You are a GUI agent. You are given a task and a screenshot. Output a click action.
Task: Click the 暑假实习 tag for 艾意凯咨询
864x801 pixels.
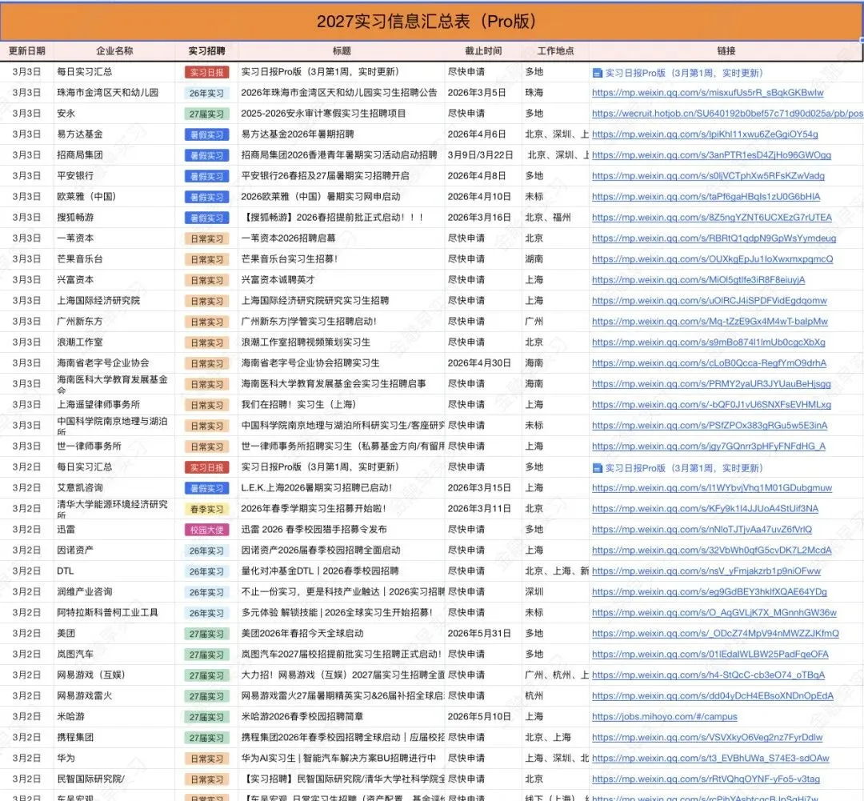click(x=206, y=488)
